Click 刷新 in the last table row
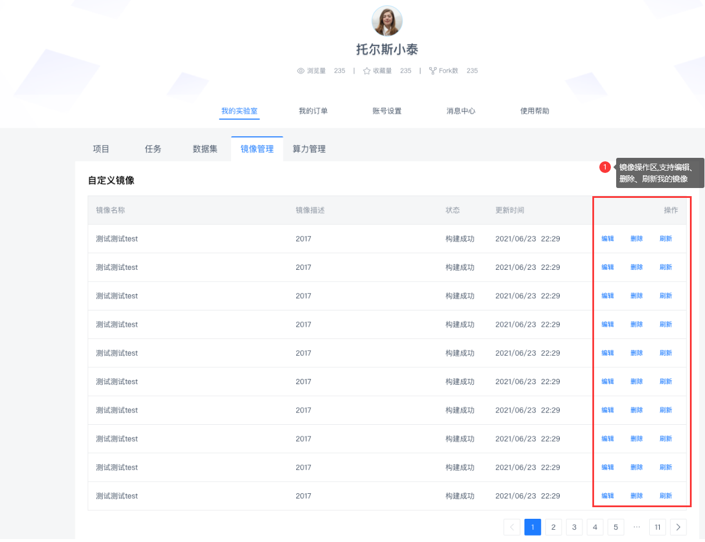Viewport: 705px width, 542px height. pos(666,496)
